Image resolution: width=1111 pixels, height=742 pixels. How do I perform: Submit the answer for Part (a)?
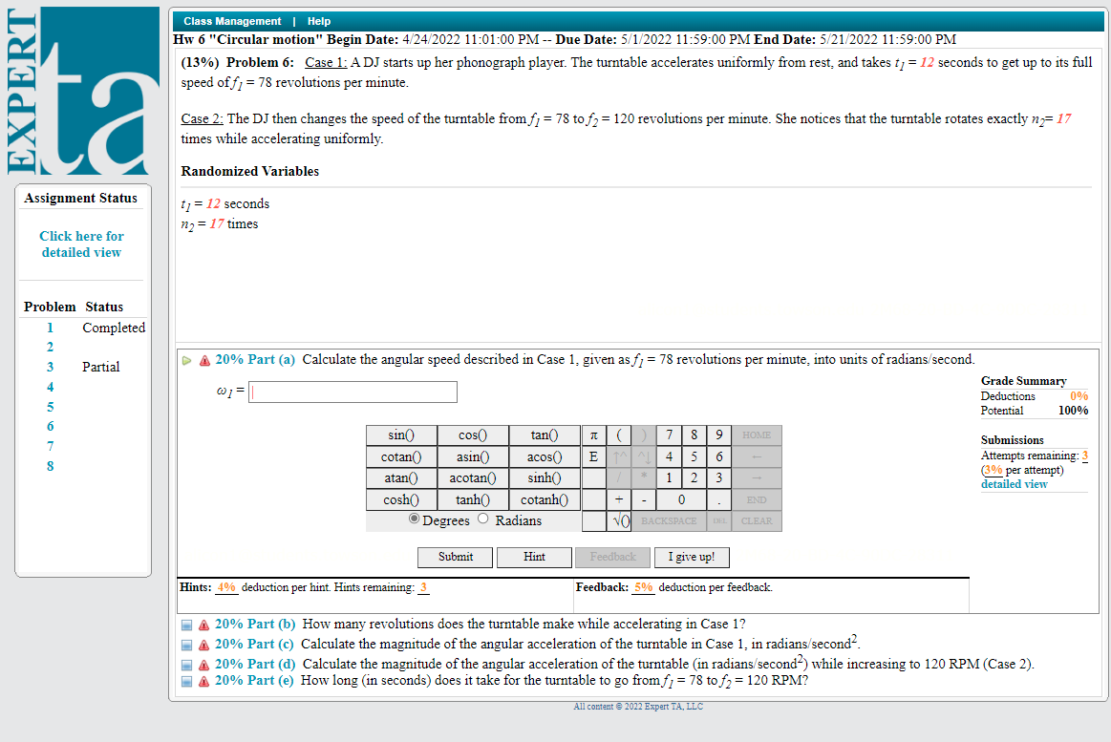455,557
